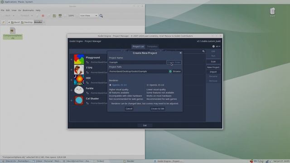
Task: Click the Project Name input field
Action: coord(137,62)
